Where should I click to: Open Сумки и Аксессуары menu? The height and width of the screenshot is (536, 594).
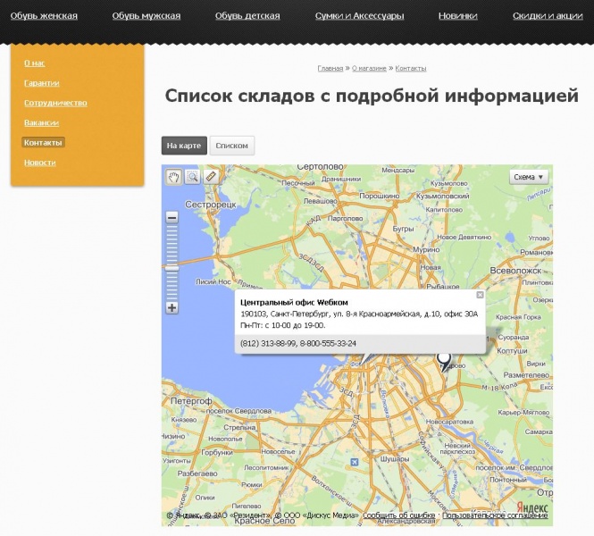point(359,16)
